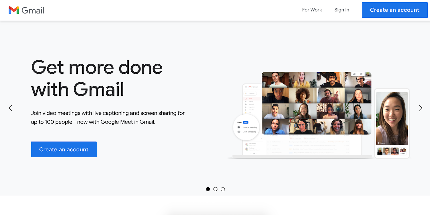The image size is (430, 215).
Task: Click Create an account in top header
Action: (394, 10)
